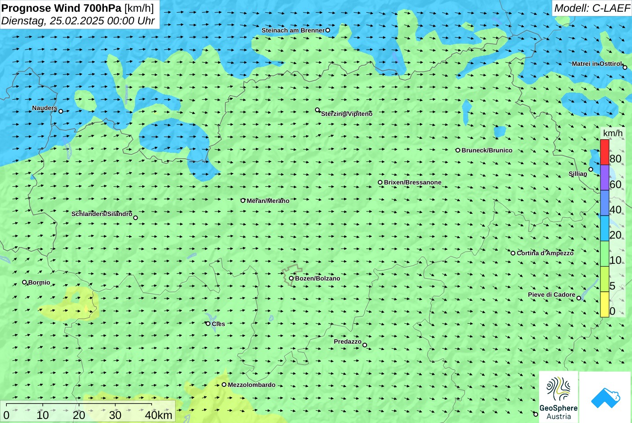
Task: Click the purple 60 km/h legend swatch
Action: point(604,178)
